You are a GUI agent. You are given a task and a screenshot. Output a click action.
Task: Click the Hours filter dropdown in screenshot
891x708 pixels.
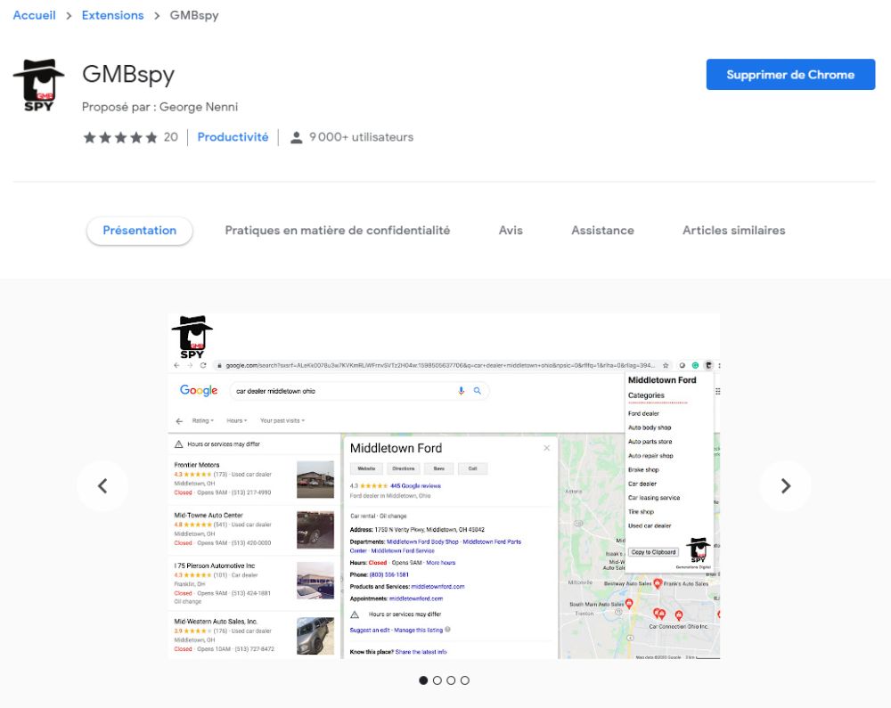tap(236, 420)
